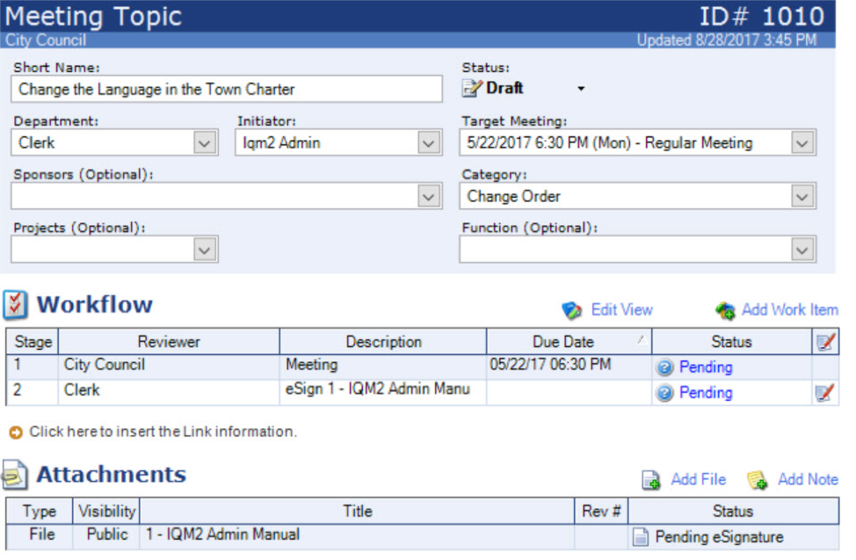Click the Edit View icon

coord(571,310)
